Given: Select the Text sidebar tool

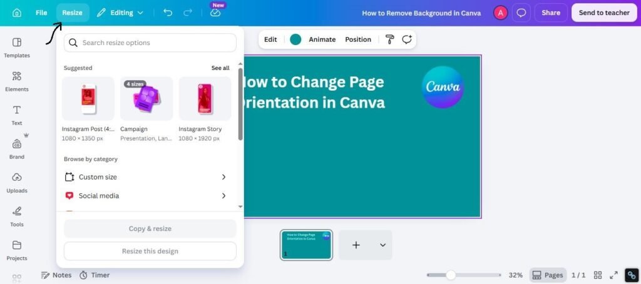Looking at the screenshot, I should [17, 115].
